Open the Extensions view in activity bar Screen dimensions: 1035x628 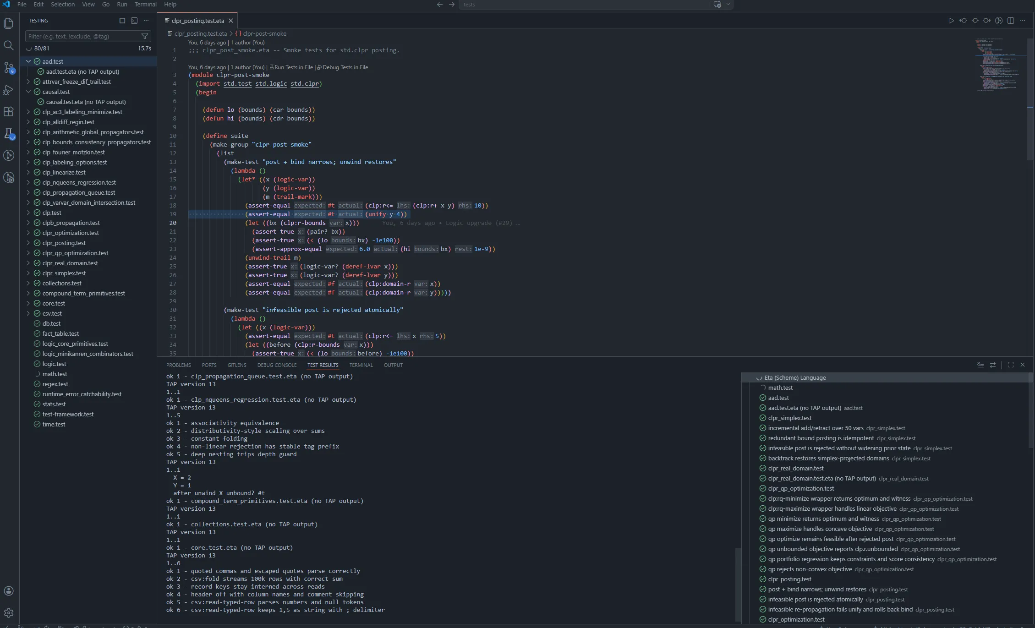[x=9, y=111]
